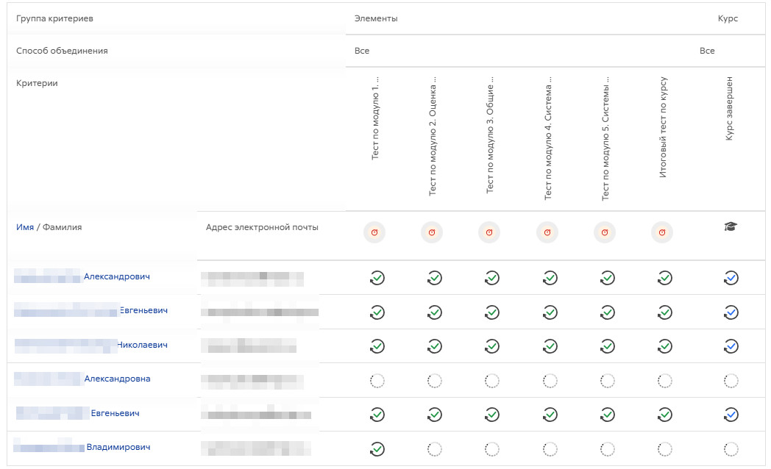Toggle Александровна's empty module 3 completion circle
771x469 pixels.
point(491,381)
